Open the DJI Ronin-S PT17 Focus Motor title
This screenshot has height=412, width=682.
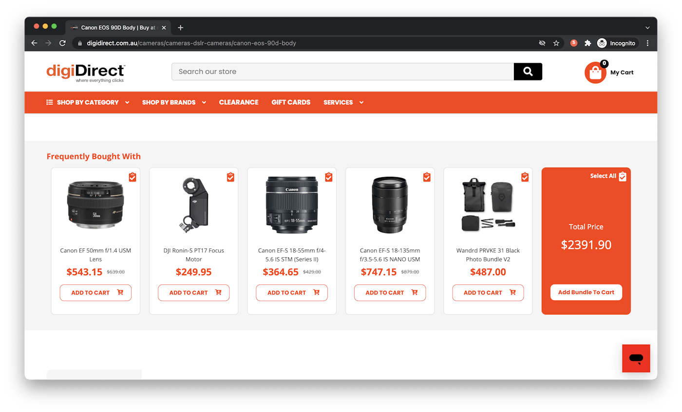(x=194, y=255)
